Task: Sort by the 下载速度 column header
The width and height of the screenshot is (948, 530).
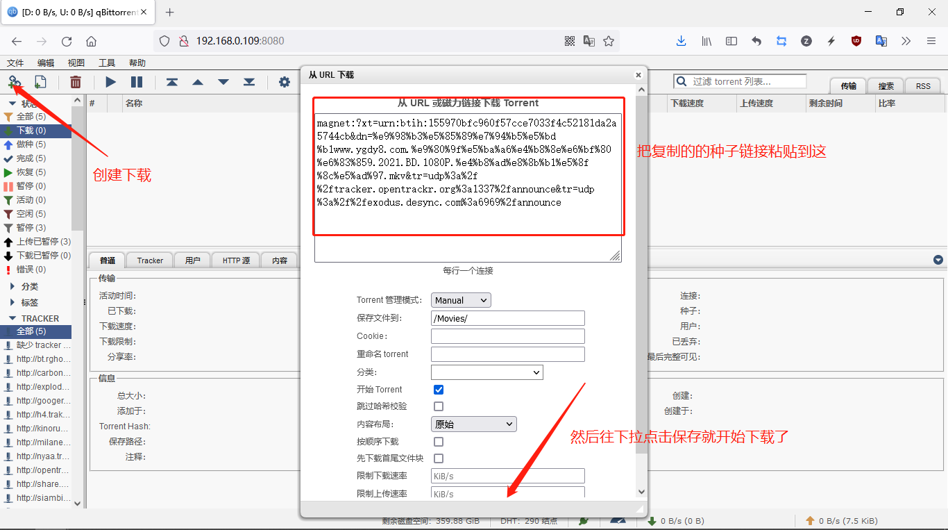Action: [x=702, y=103]
